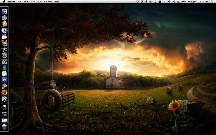216x135 pixels.
Task: Open the battery status showing 58%
Action: point(181,2)
